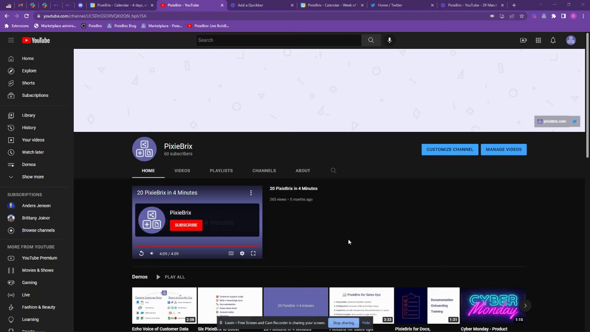Open the notifications bell
The image size is (590, 332).
(x=553, y=40)
